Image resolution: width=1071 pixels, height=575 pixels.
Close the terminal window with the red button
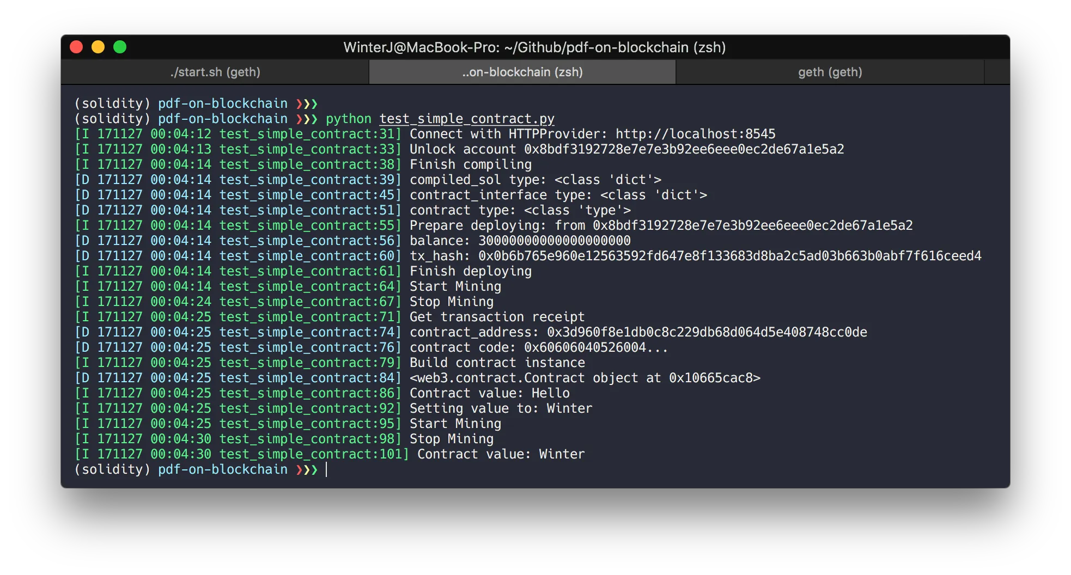(76, 47)
